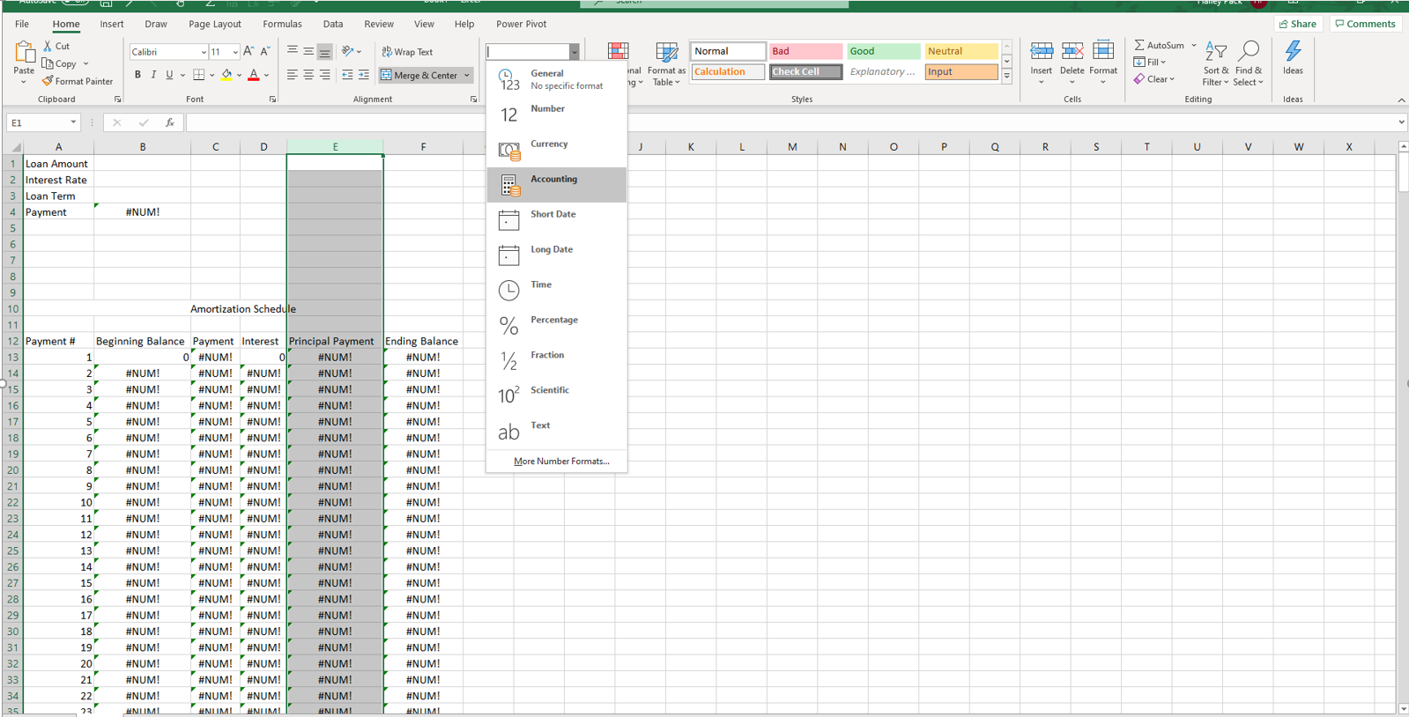Click the Wrap Text button
This screenshot has height=717, width=1409.
click(x=407, y=52)
